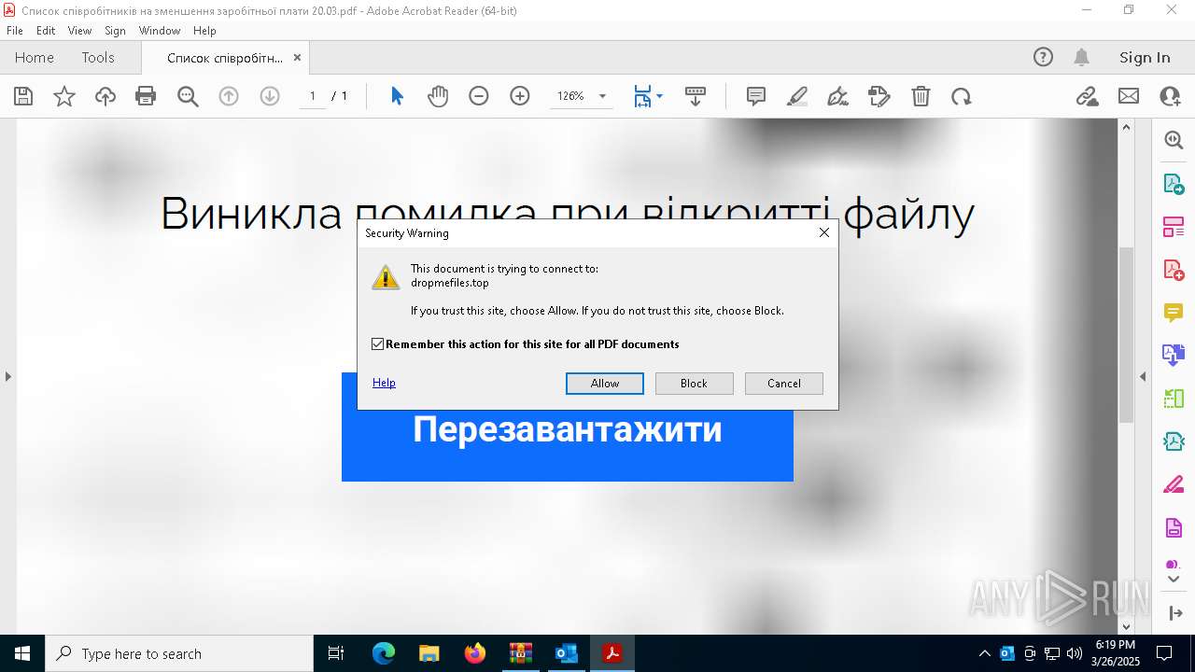Open the fit page options icon
Screen dimensions: 1195x672
tap(647, 96)
